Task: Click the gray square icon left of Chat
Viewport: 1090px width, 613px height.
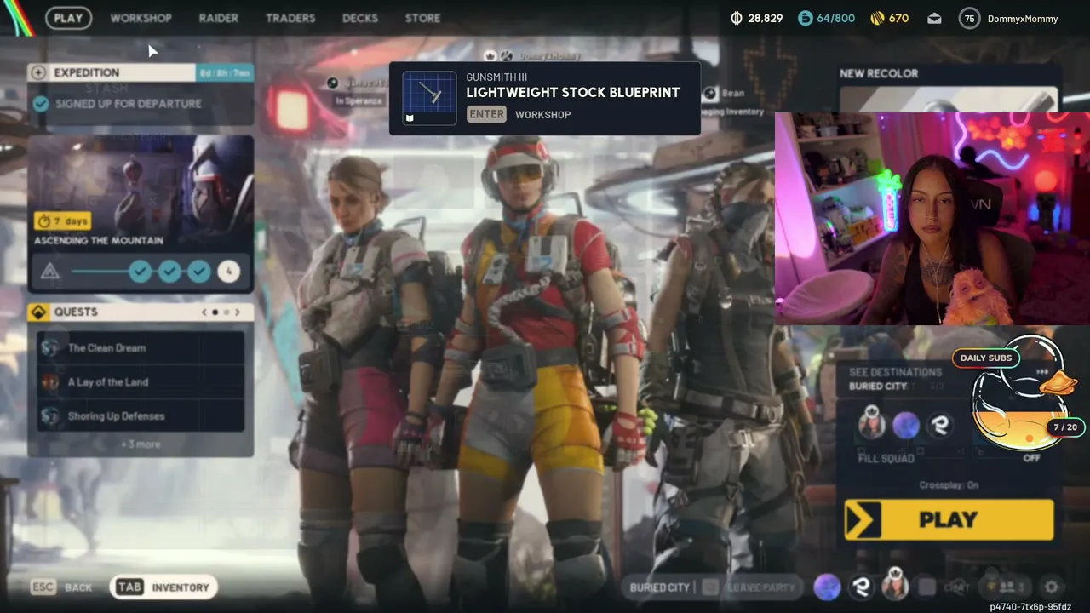Action: click(x=927, y=587)
